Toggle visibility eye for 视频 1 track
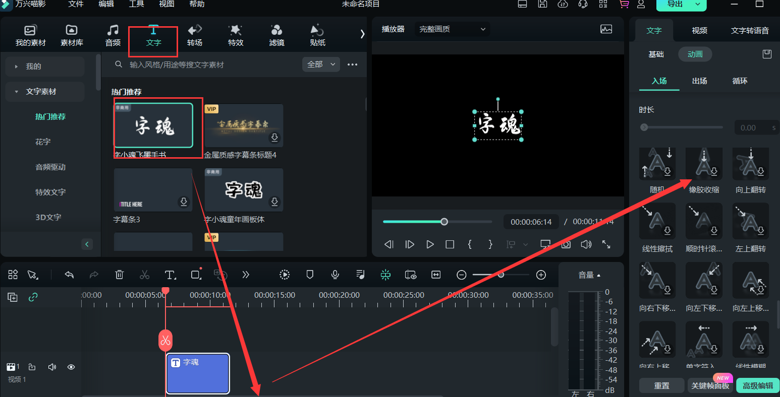 [x=71, y=367]
